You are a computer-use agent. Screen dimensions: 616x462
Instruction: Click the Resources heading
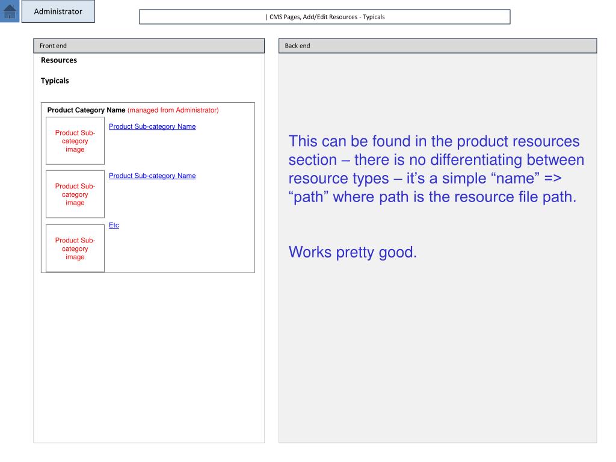tap(59, 60)
